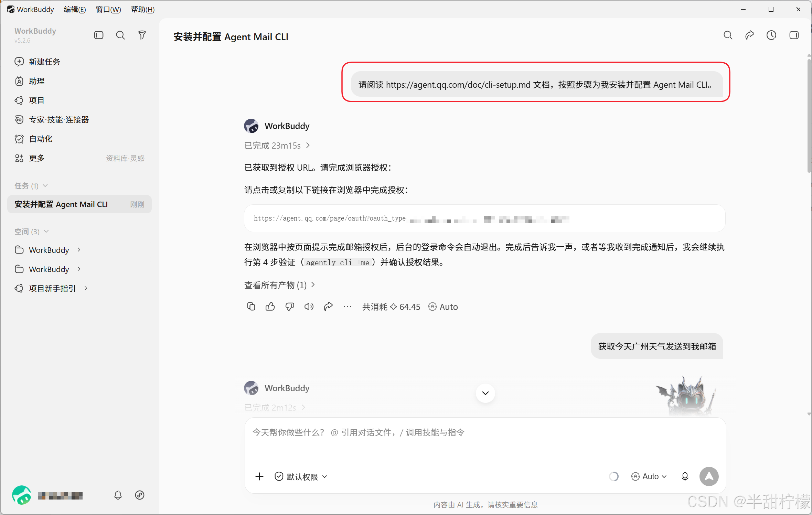The height and width of the screenshot is (515, 812).
Task: Click the circular icon beside the bell
Action: [140, 495]
